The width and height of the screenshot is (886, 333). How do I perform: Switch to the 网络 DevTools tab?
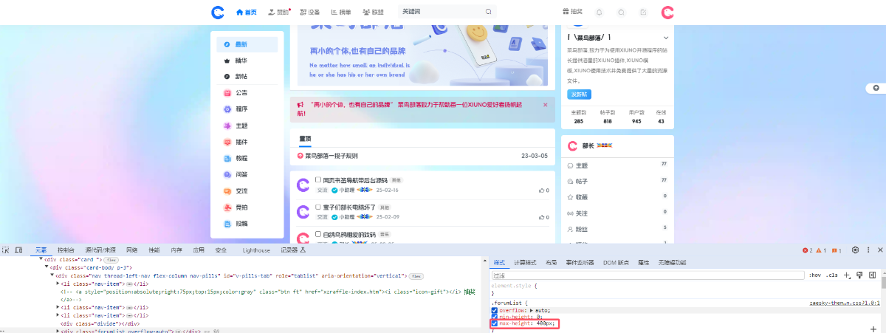coord(131,250)
